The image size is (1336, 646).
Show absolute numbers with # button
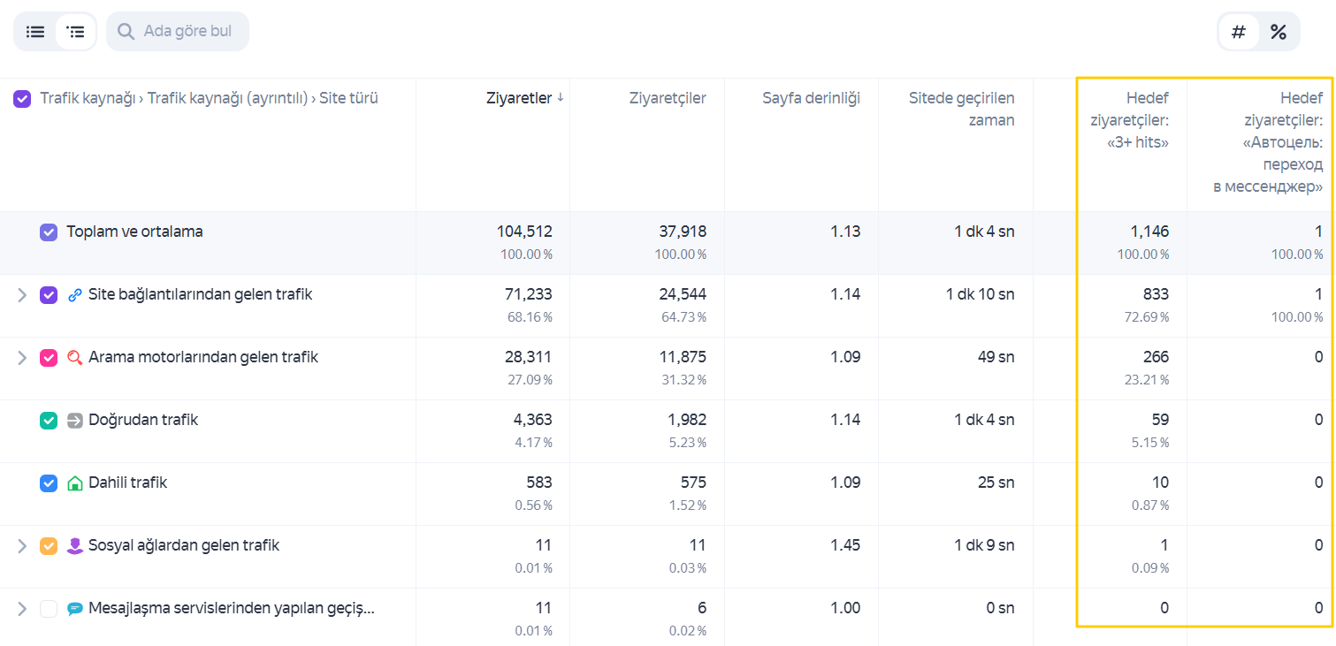[x=1239, y=32]
